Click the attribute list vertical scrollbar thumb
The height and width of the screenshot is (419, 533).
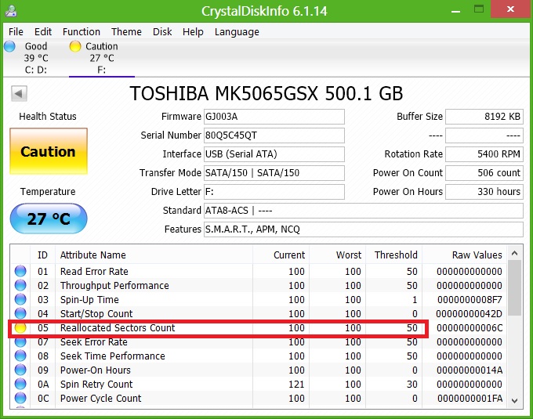click(x=515, y=288)
